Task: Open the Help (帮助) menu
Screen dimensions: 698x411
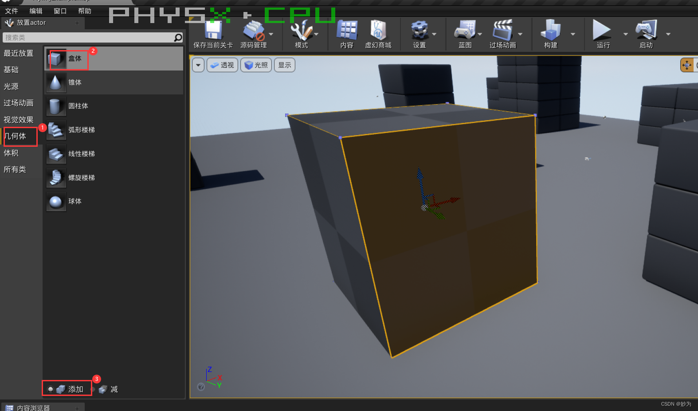Action: 85,11
